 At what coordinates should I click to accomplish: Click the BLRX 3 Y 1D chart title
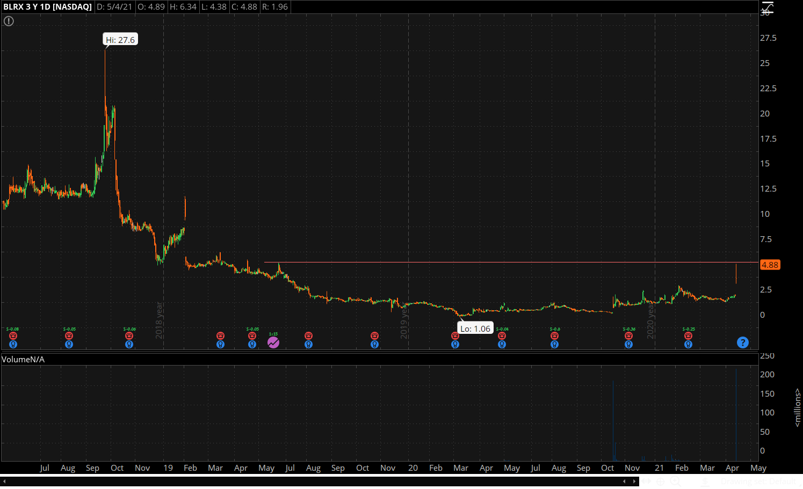[x=47, y=7]
